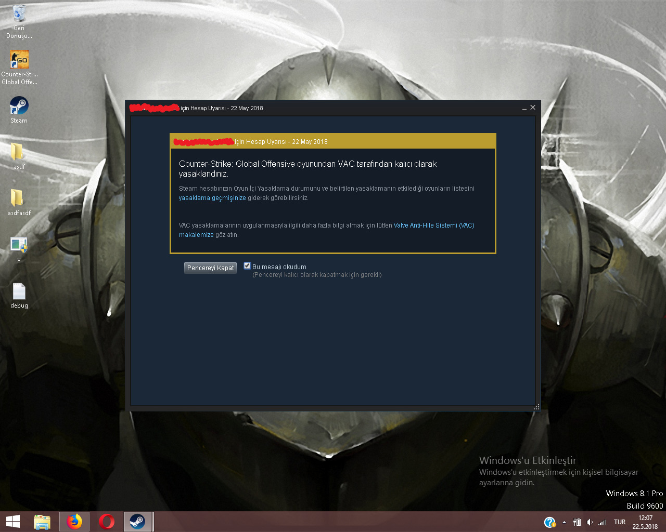Click the Steam taskbar button
Image resolution: width=666 pixels, height=532 pixels.
[x=137, y=522]
